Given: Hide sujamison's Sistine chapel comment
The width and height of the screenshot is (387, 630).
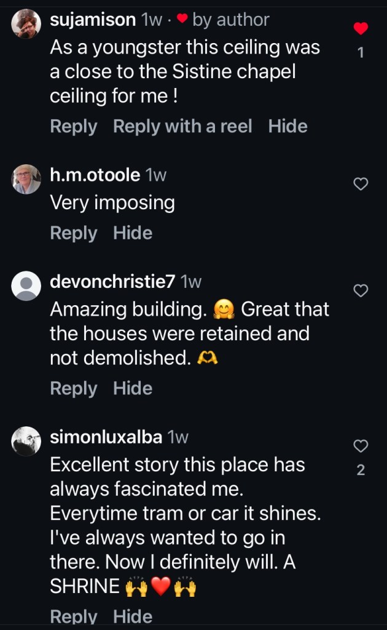Looking at the screenshot, I should [x=287, y=127].
